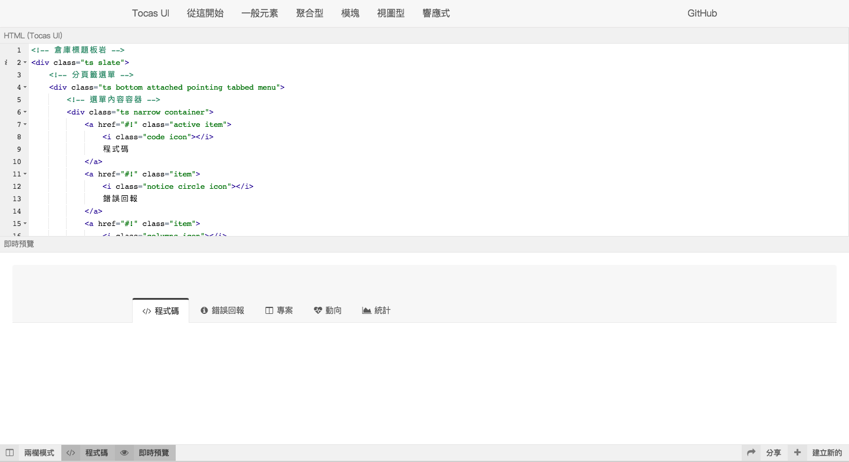Image resolution: width=849 pixels, height=462 pixels.
Task: Click the columns icon on 專案 tab
Action: click(269, 310)
